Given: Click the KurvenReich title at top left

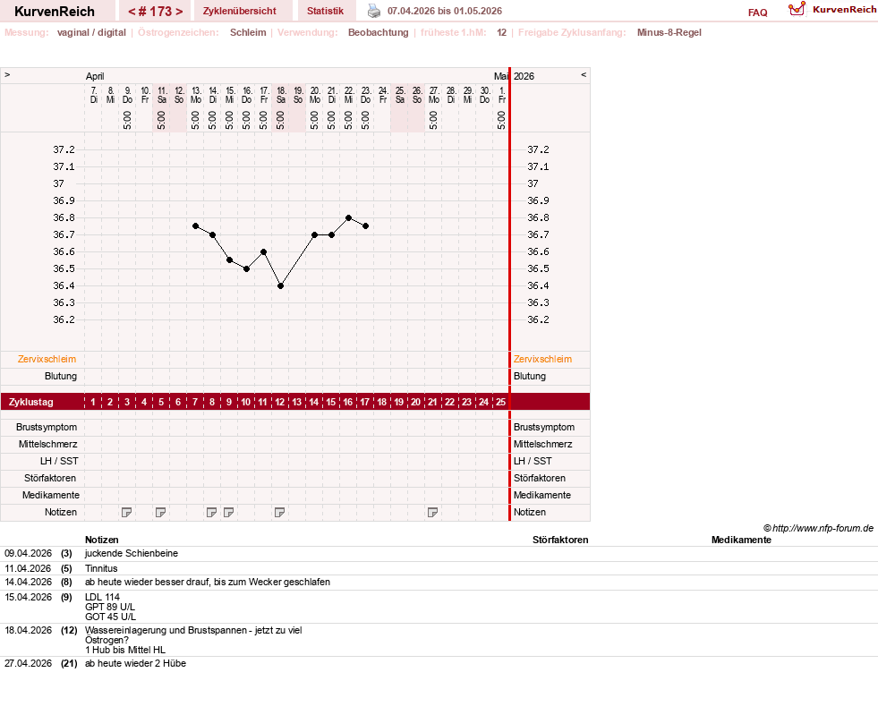Looking at the screenshot, I should click(x=55, y=12).
